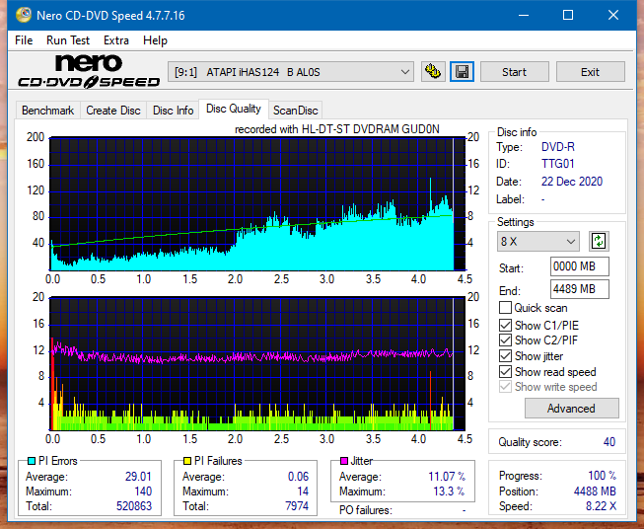Image resolution: width=644 pixels, height=529 pixels.
Task: Click the green refresh speed icon
Action: pyautogui.click(x=599, y=241)
